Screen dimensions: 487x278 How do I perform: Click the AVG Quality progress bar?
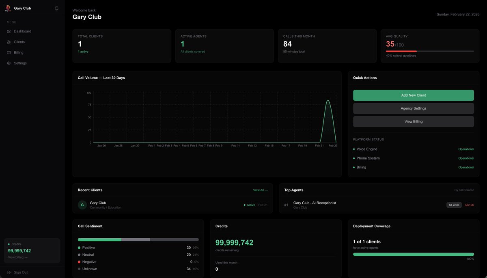pos(430,51)
